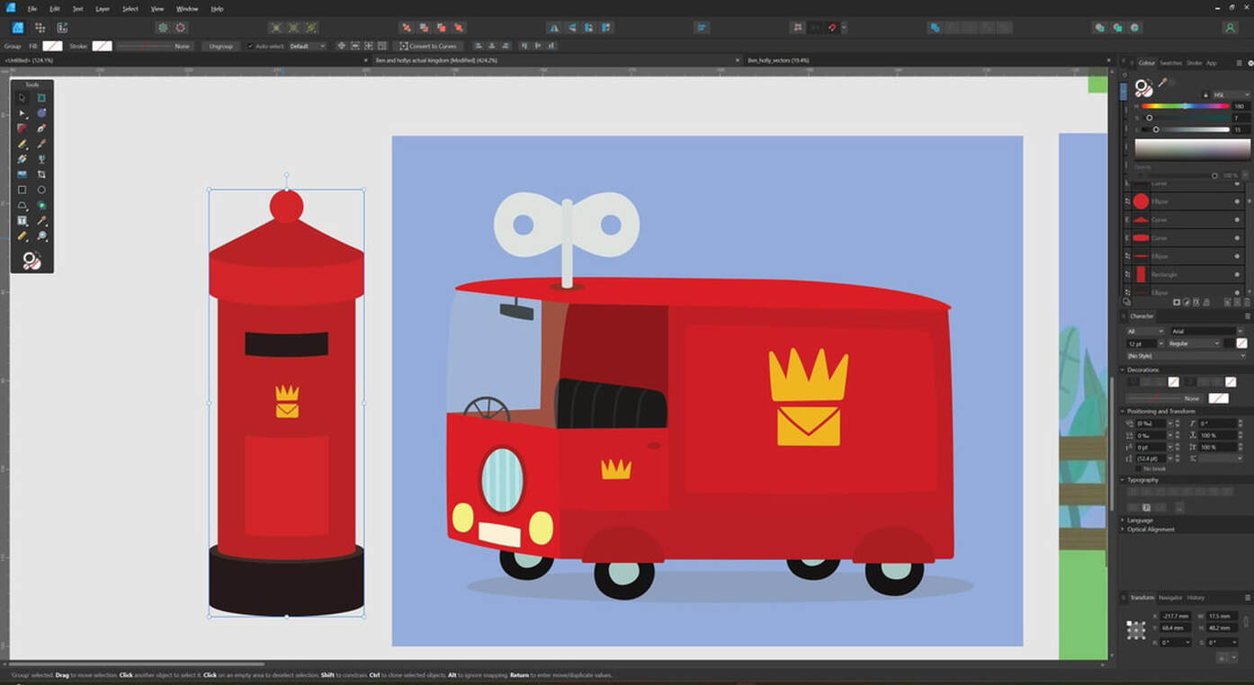
Task: Select the Colour Picker tool in Tools panel
Action: click(x=41, y=220)
